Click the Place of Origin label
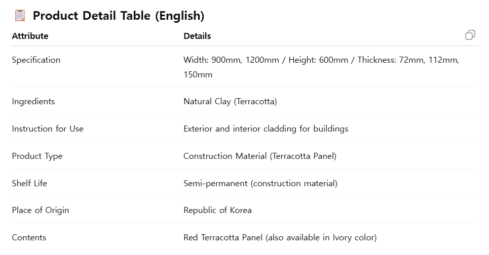The image size is (489, 255). click(x=40, y=210)
